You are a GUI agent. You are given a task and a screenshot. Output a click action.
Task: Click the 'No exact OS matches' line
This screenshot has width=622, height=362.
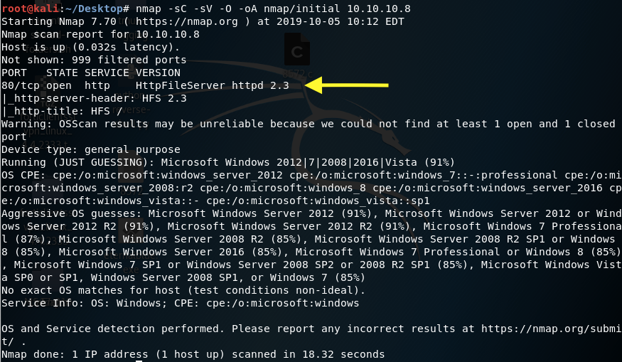pos(185,290)
